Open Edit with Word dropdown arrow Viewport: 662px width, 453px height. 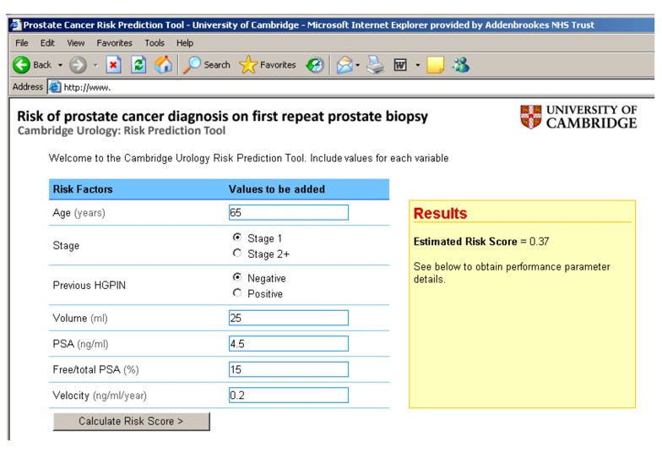pos(417,65)
